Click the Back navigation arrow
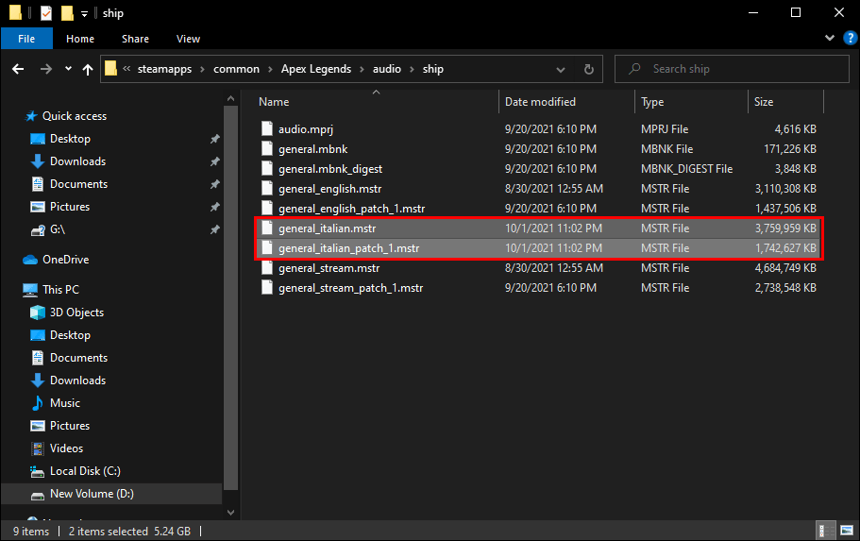 18,69
